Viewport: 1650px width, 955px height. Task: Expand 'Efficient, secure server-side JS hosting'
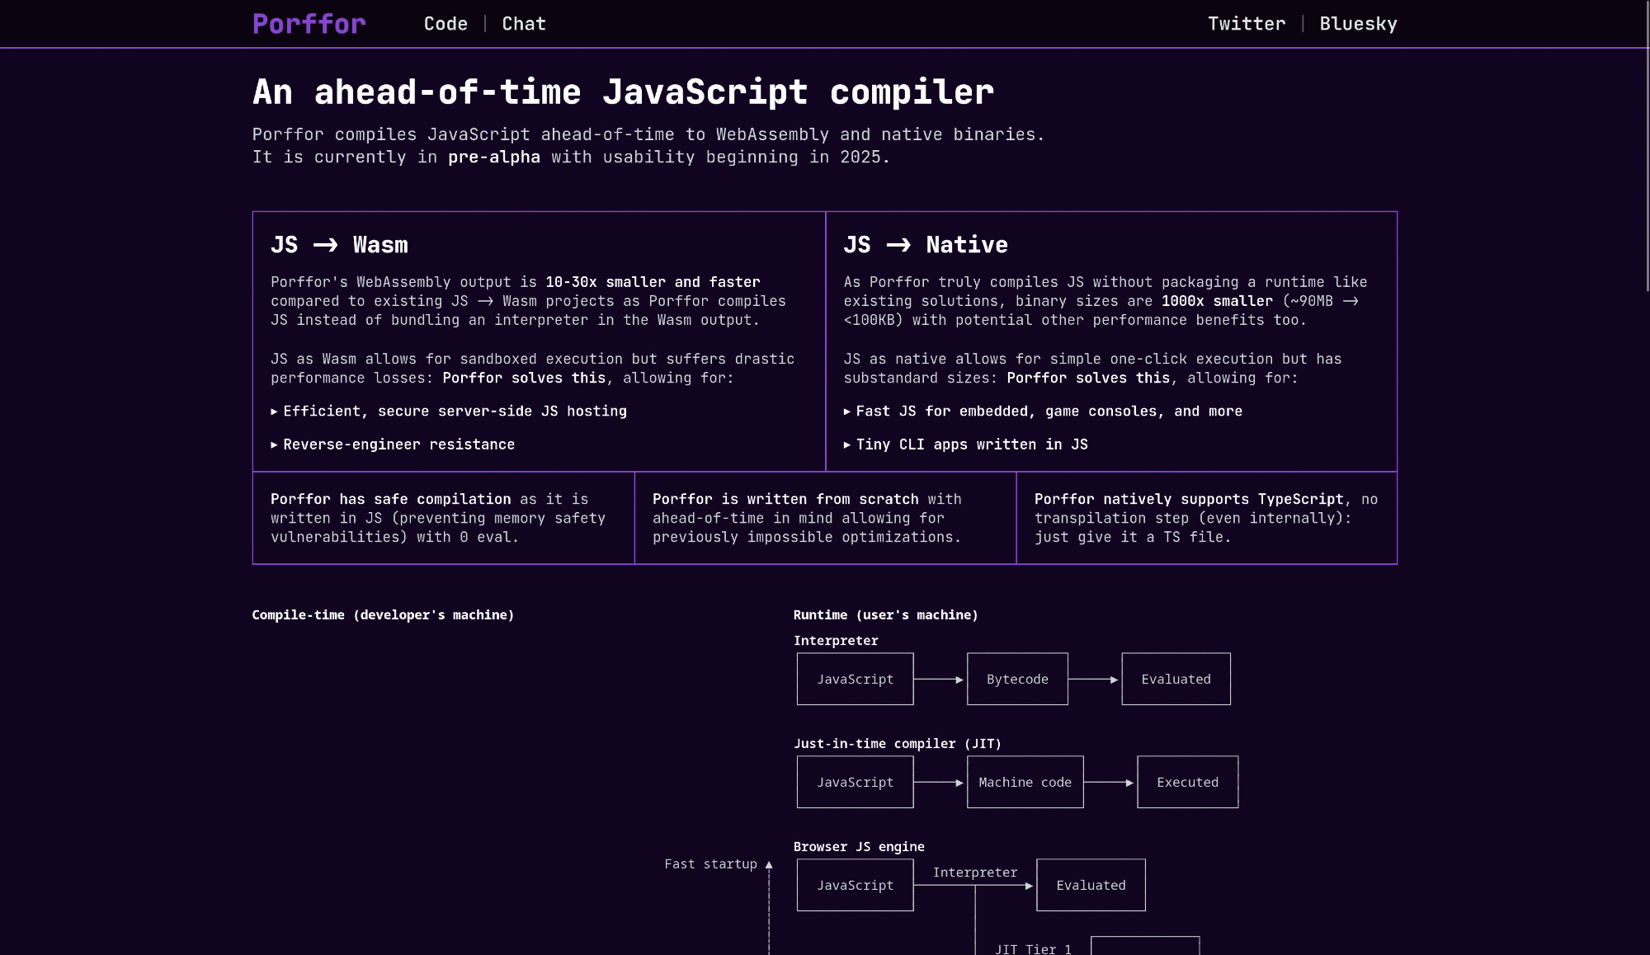pyautogui.click(x=449, y=412)
